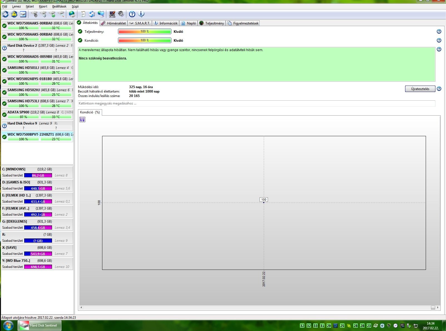The image size is (446, 331).
Task: Save the Kondíció chart using the floppy icon
Action: (x=82, y=120)
